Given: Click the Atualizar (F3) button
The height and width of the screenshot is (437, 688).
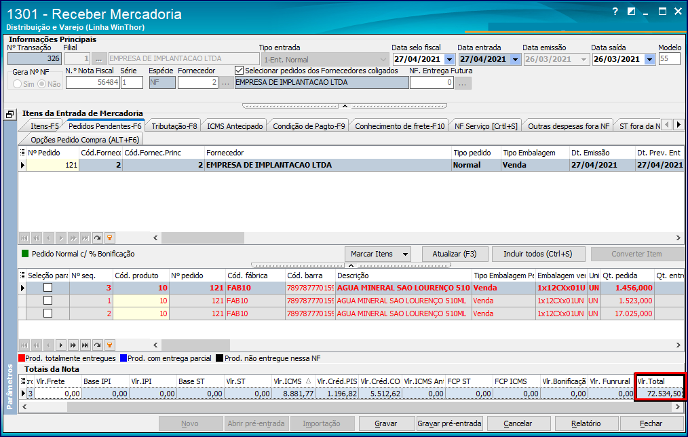Looking at the screenshot, I should 455,254.
